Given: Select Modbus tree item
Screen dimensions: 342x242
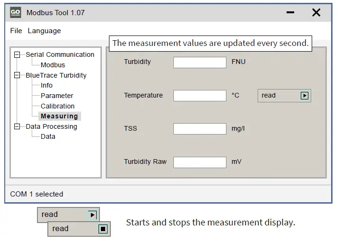Looking at the screenshot, I should coord(53,65).
